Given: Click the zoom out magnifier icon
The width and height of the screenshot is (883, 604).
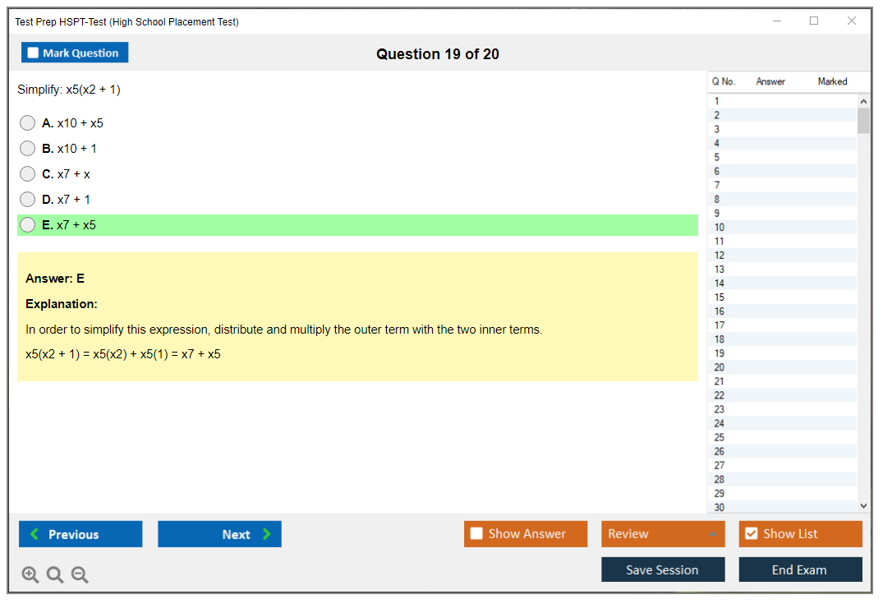Looking at the screenshot, I should 80,575.
